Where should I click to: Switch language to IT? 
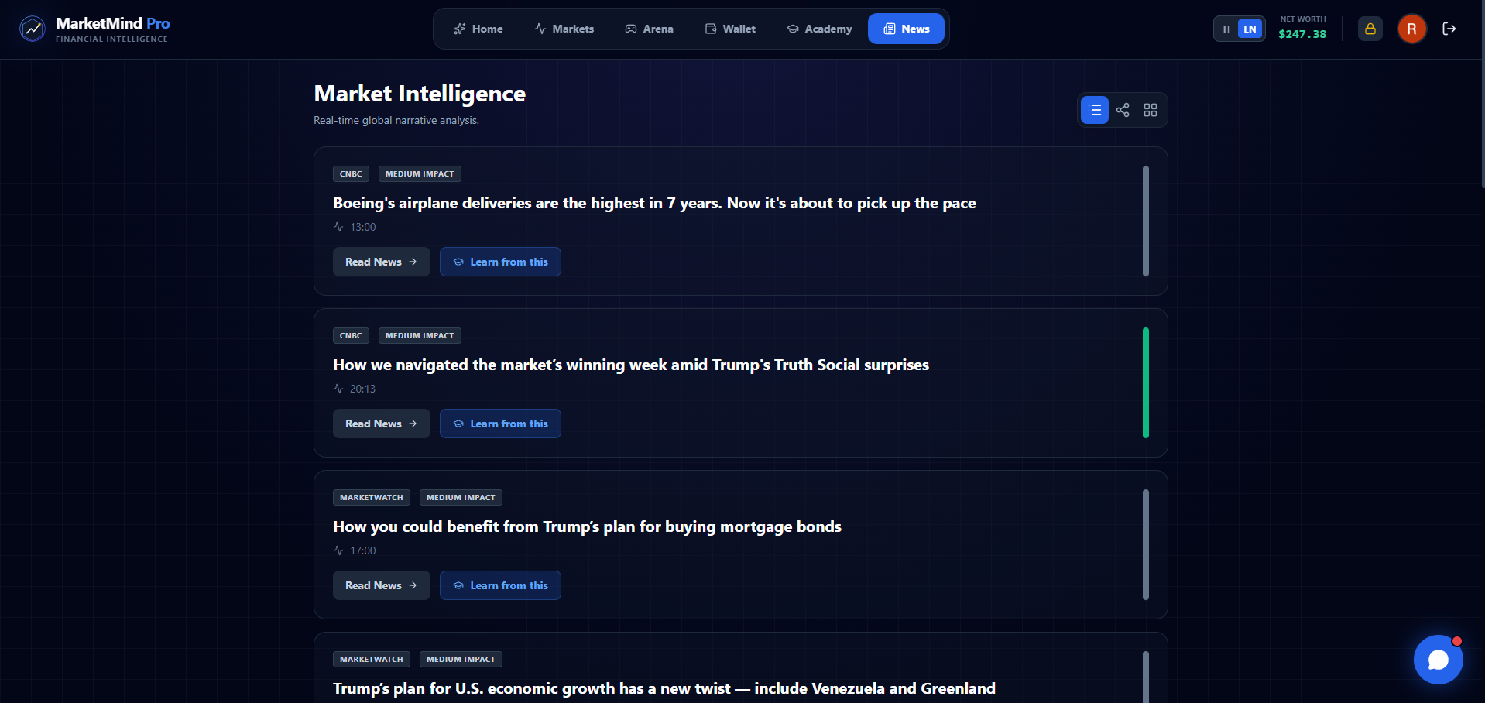click(x=1226, y=29)
